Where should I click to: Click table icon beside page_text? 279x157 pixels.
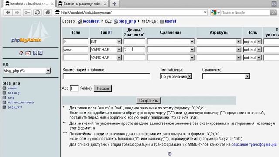click(4, 107)
